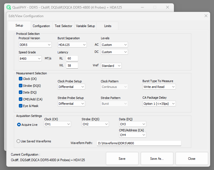Click the Strobe Pattern Burst dropdown

tap(114, 104)
